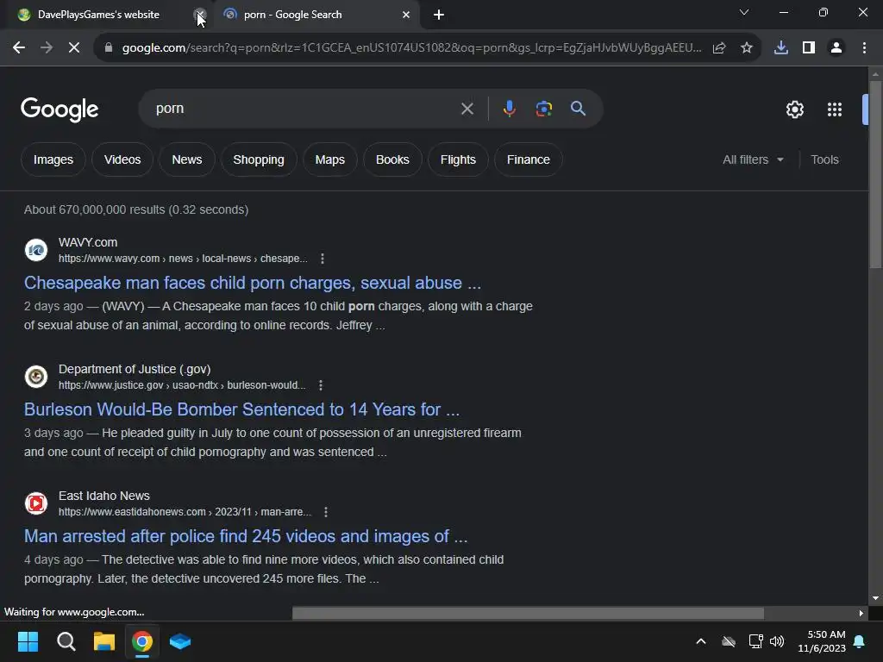Open the Chrome profile icon
The image size is (883, 662).
[836, 48]
